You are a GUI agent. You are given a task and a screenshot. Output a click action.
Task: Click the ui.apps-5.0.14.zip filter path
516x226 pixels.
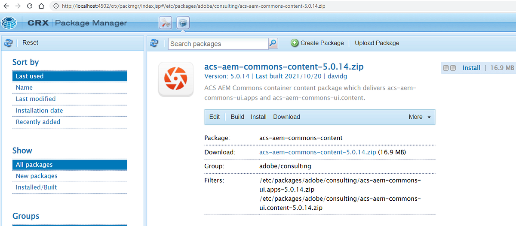tap(340, 185)
